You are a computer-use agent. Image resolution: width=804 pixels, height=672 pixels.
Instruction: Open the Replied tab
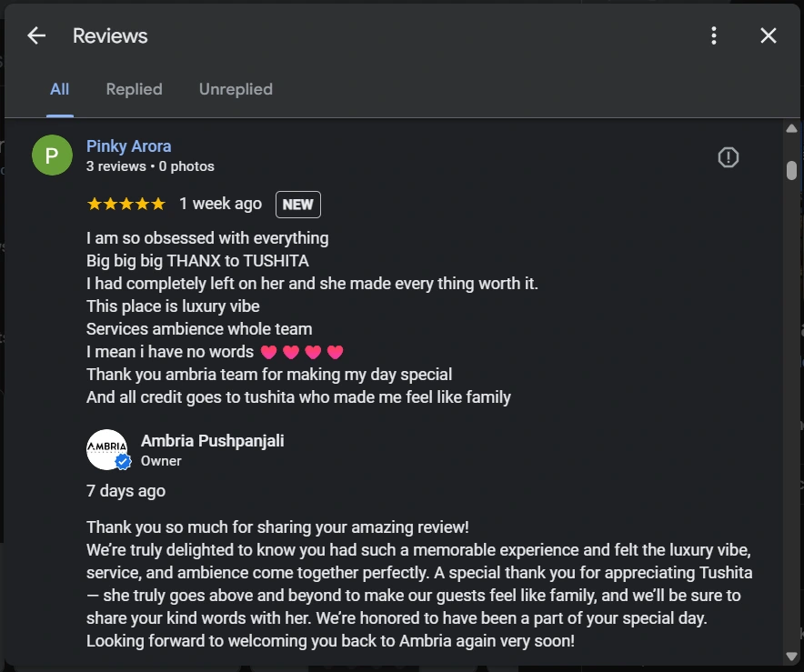pos(134,89)
